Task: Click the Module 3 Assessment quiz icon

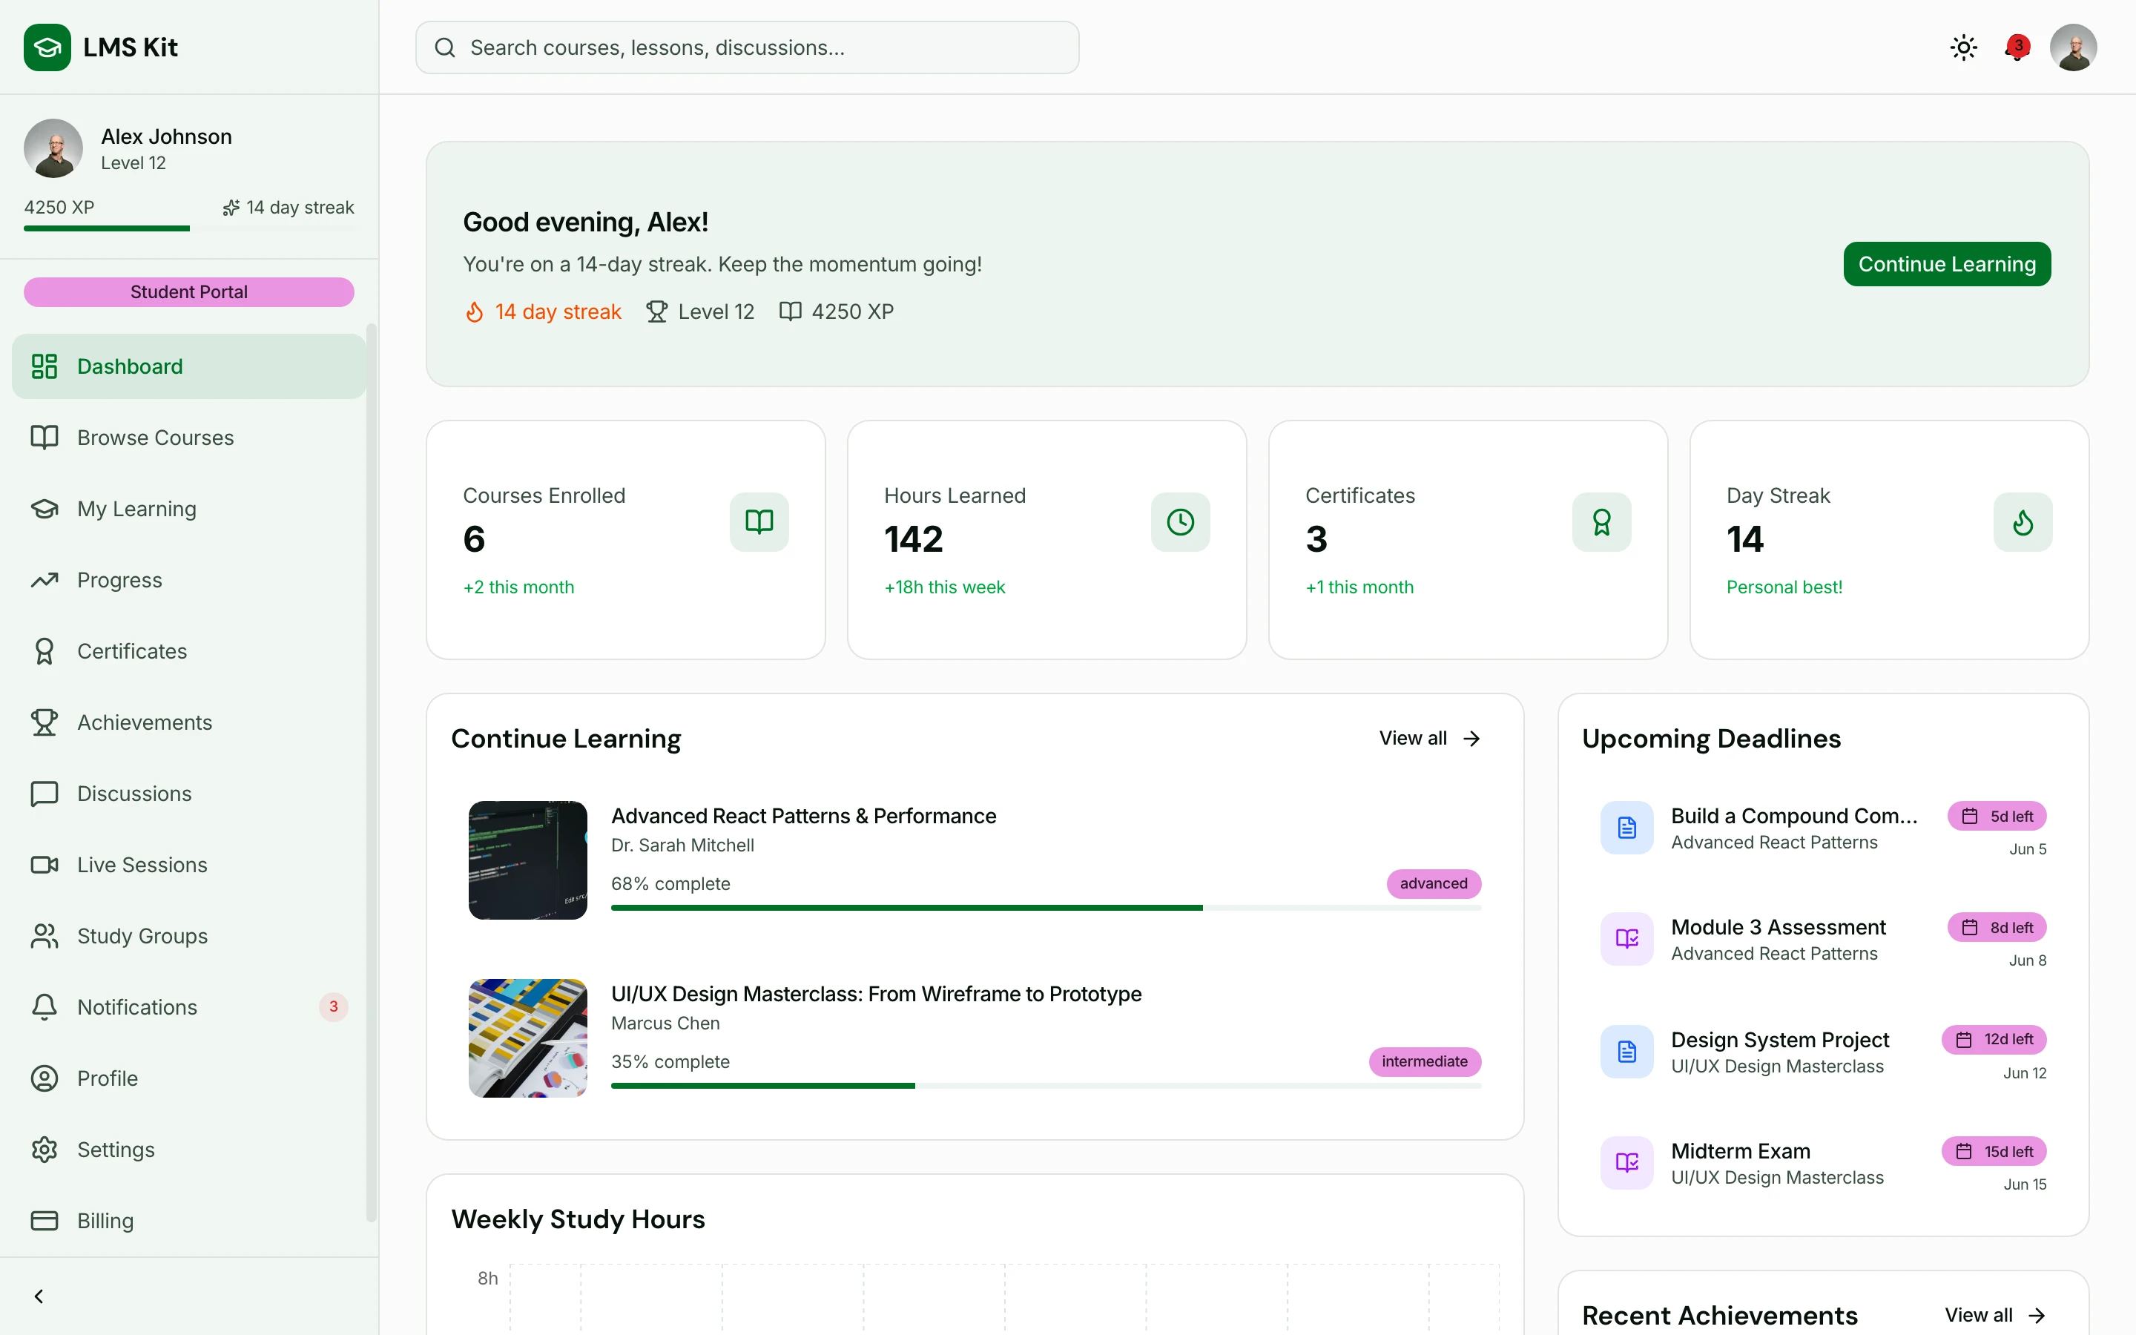Action: point(1626,938)
